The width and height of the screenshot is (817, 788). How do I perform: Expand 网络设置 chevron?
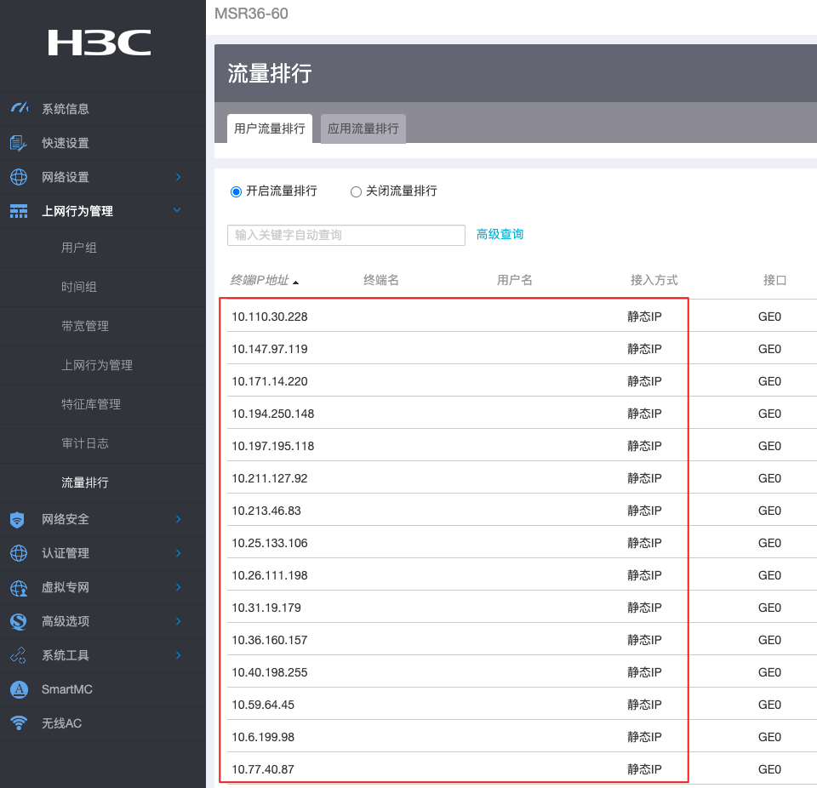178,177
